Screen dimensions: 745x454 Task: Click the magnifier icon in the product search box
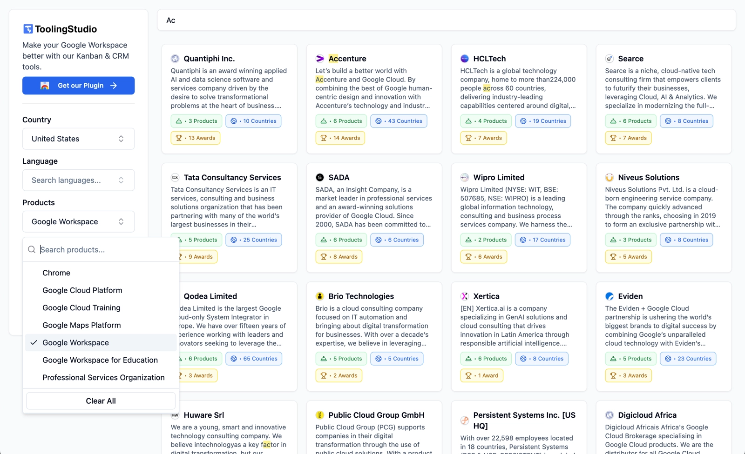tap(31, 249)
